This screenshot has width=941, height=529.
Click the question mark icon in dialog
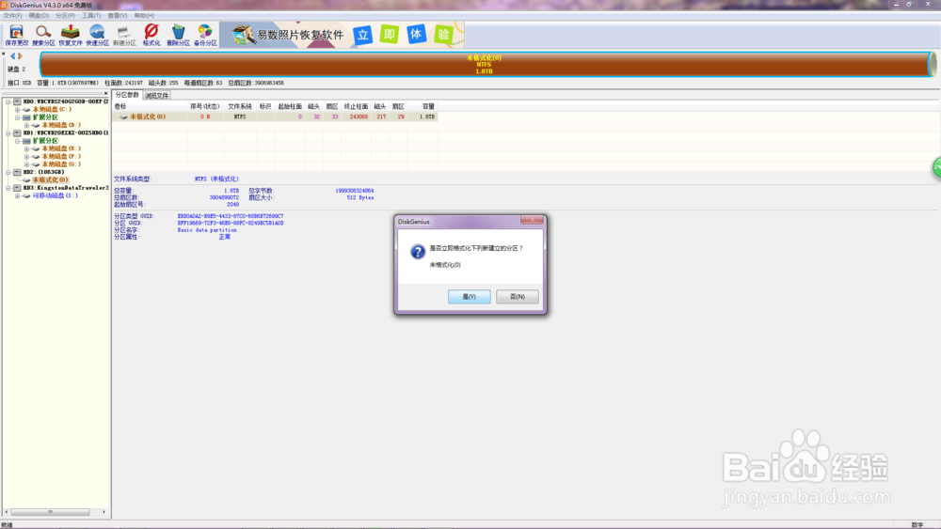point(418,252)
